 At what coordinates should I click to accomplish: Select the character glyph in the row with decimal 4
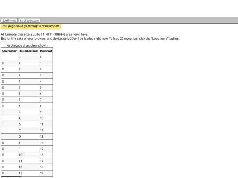pos(3,81)
